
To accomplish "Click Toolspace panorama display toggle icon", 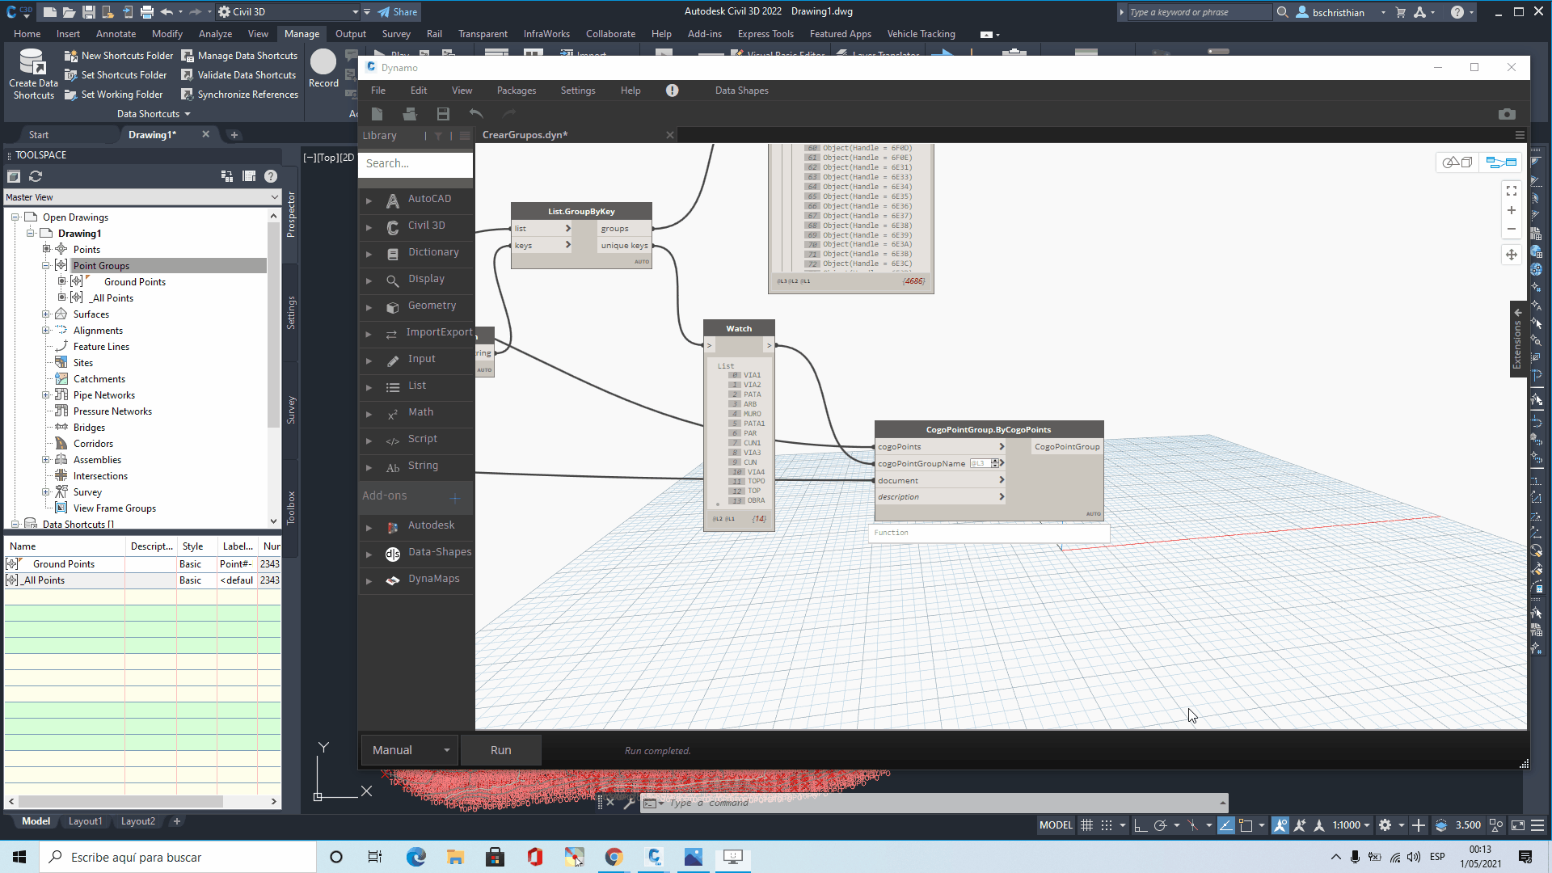I will pos(249,176).
